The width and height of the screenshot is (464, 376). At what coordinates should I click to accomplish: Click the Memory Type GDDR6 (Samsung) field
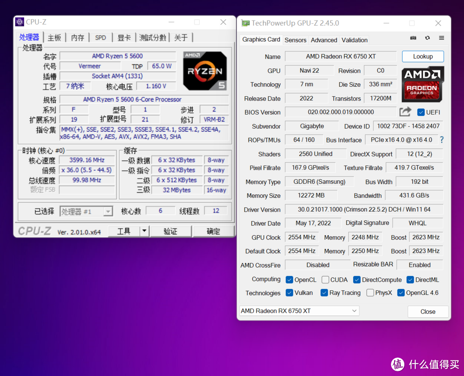(x=319, y=182)
